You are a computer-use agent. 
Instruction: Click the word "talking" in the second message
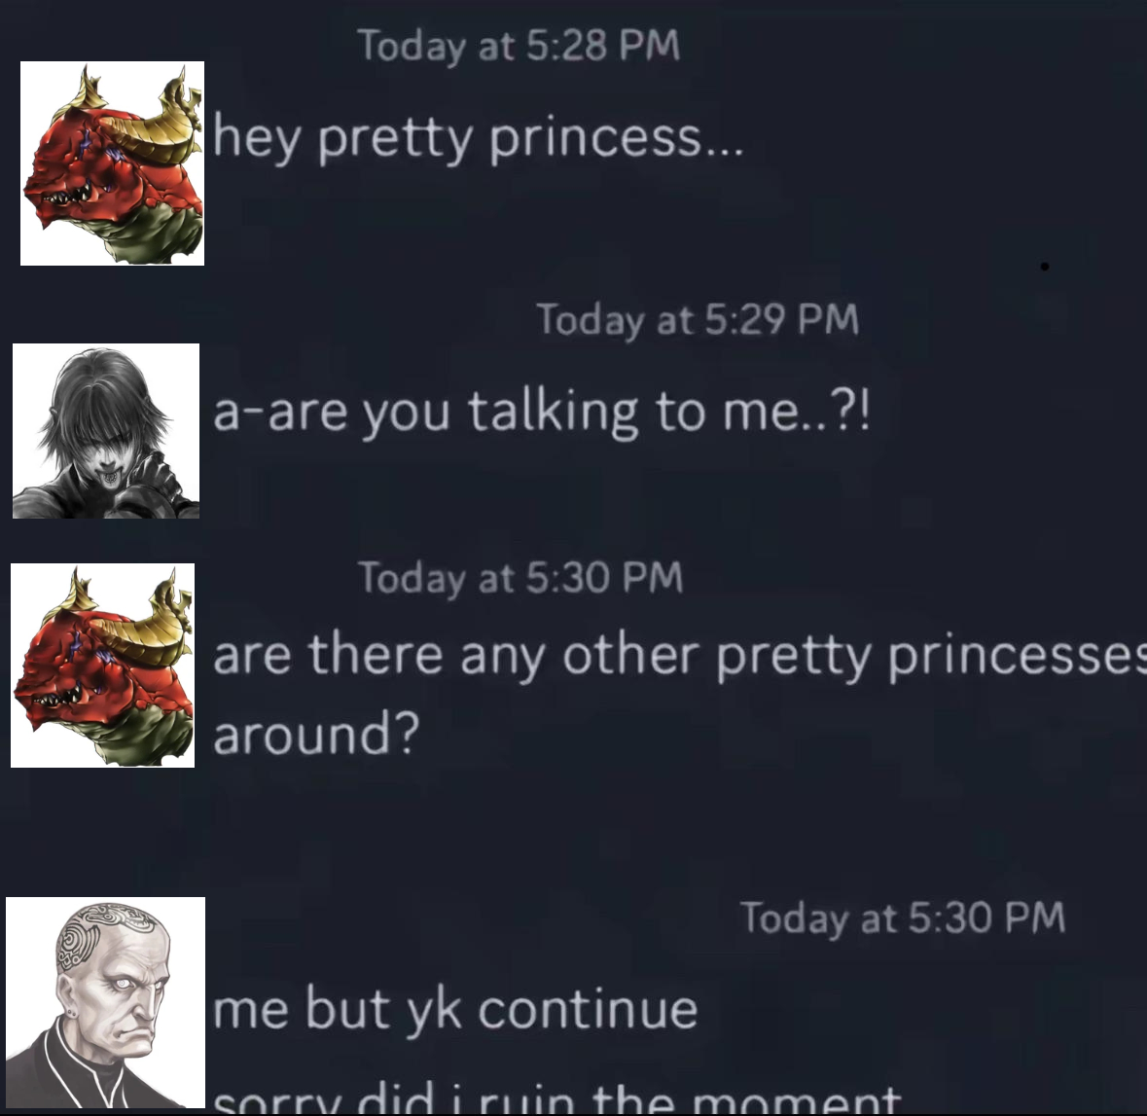point(553,413)
